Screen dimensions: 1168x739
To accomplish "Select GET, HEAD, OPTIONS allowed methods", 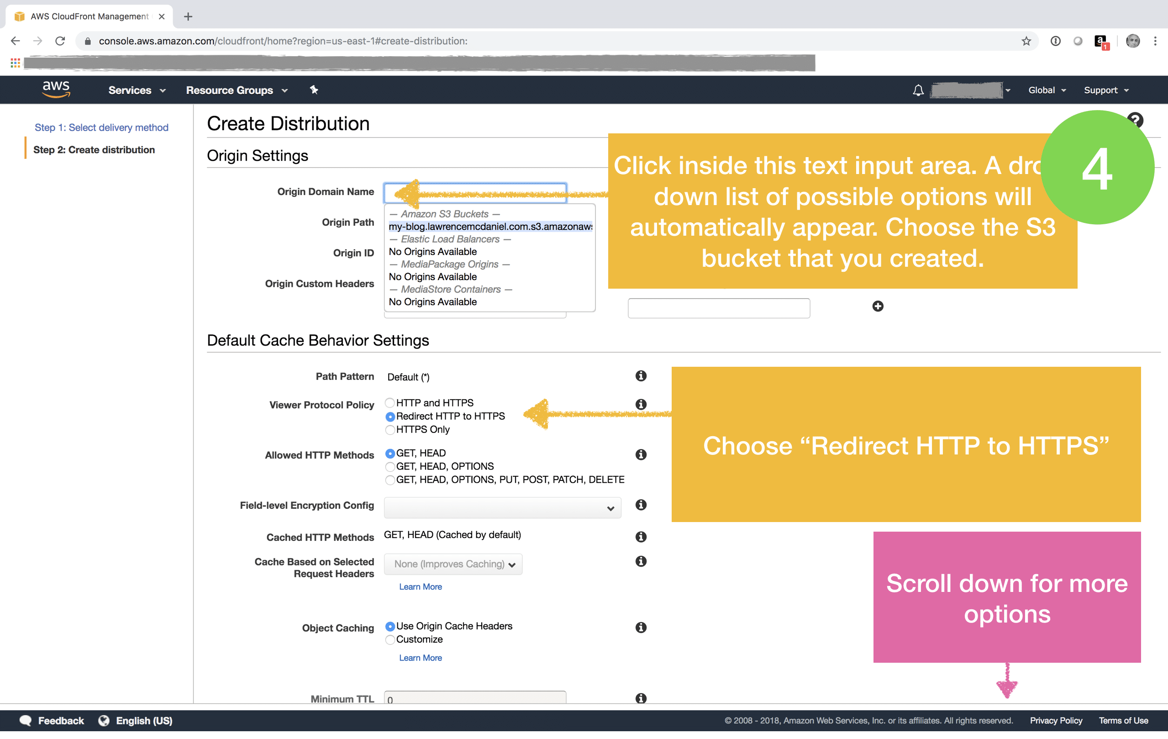I will point(389,466).
